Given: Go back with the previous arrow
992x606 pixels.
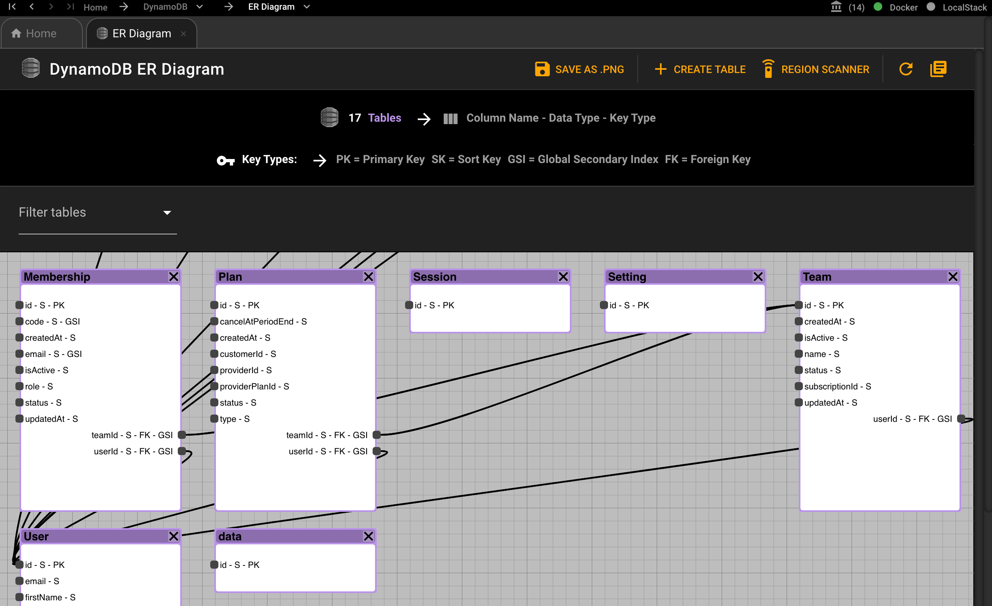Looking at the screenshot, I should [x=32, y=6].
